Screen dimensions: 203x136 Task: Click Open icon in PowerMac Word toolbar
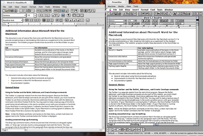(112, 14)
